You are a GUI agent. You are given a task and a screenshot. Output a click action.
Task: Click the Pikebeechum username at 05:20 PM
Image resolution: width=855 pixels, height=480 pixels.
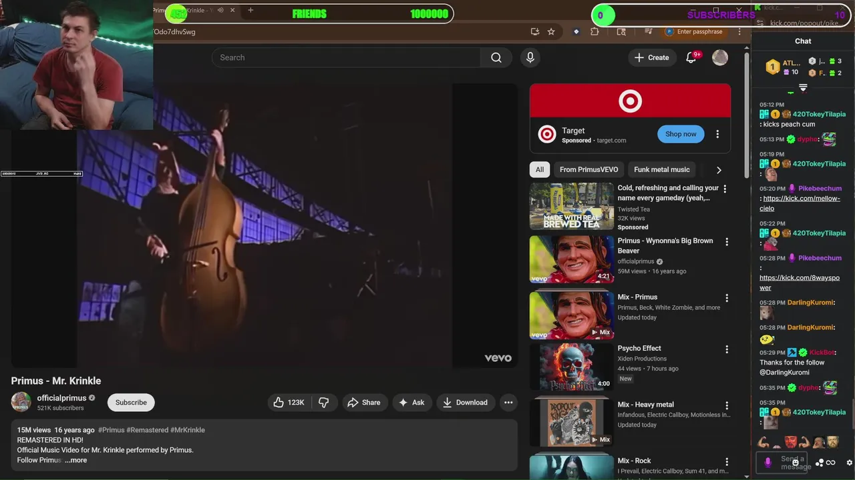tap(820, 189)
